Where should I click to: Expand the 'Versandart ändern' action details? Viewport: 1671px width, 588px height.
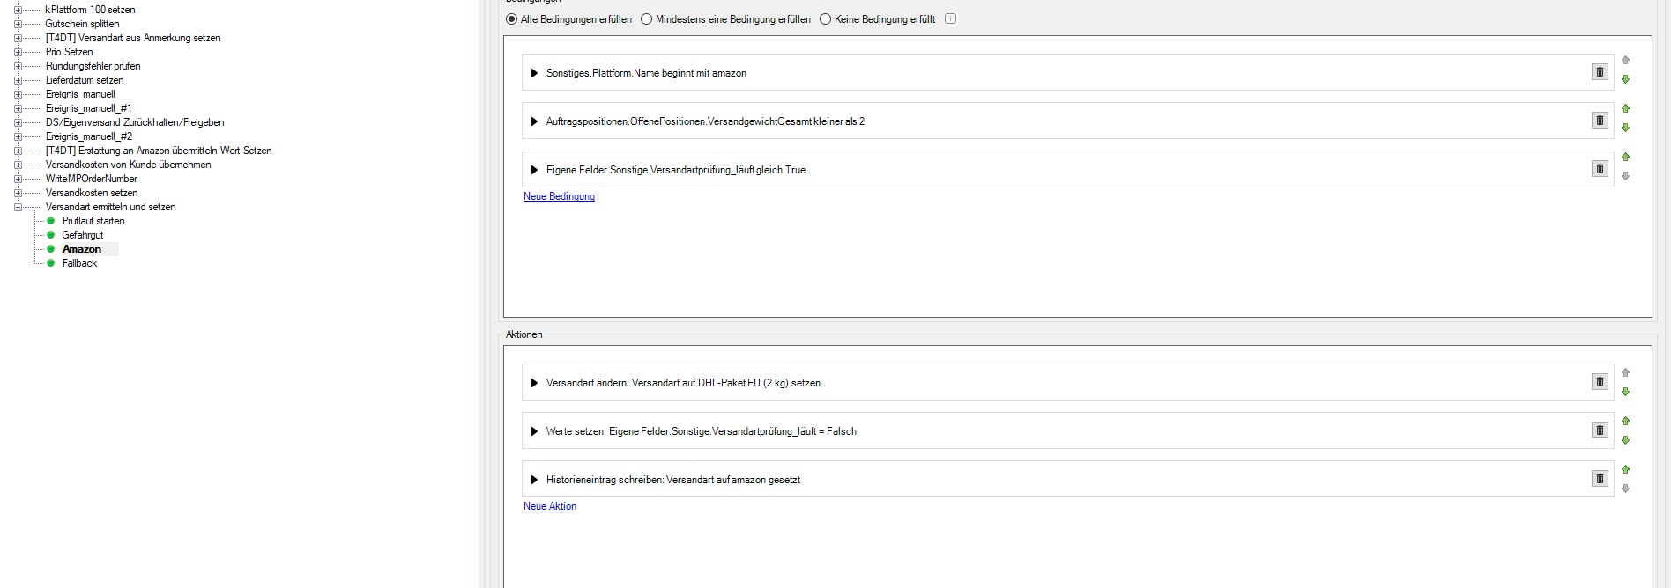pos(534,383)
